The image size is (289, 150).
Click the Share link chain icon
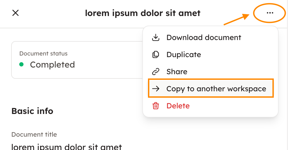pyautogui.click(x=155, y=72)
